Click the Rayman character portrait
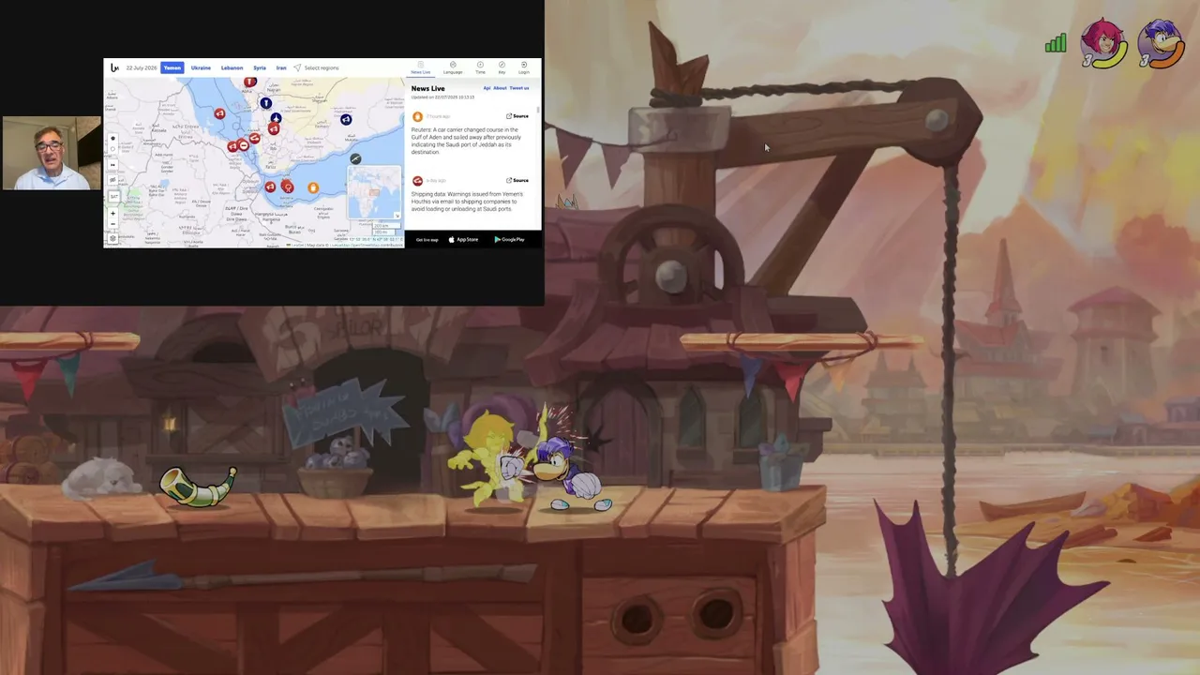 (1161, 43)
